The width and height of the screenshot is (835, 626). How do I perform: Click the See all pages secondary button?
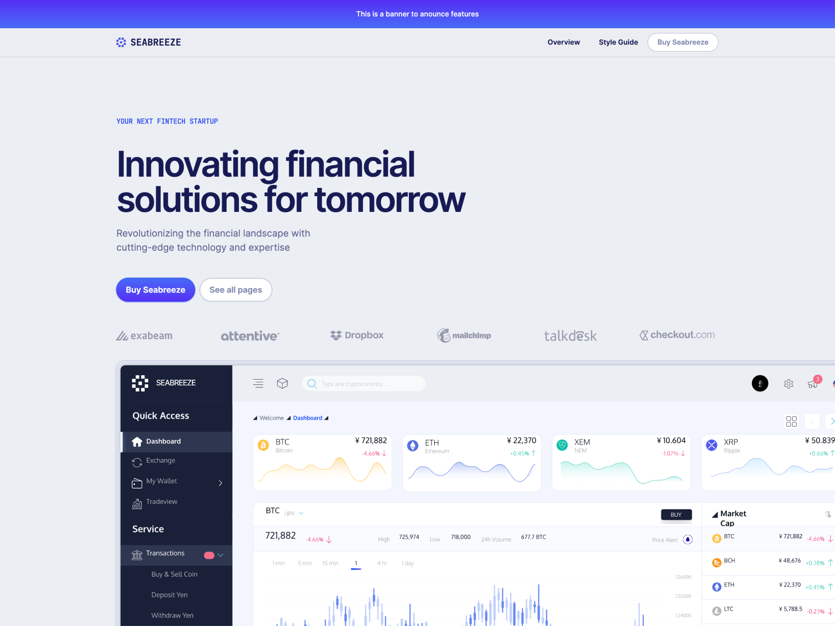tap(236, 289)
